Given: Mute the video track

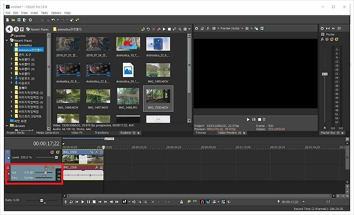Looking at the screenshot, I should [52, 152].
